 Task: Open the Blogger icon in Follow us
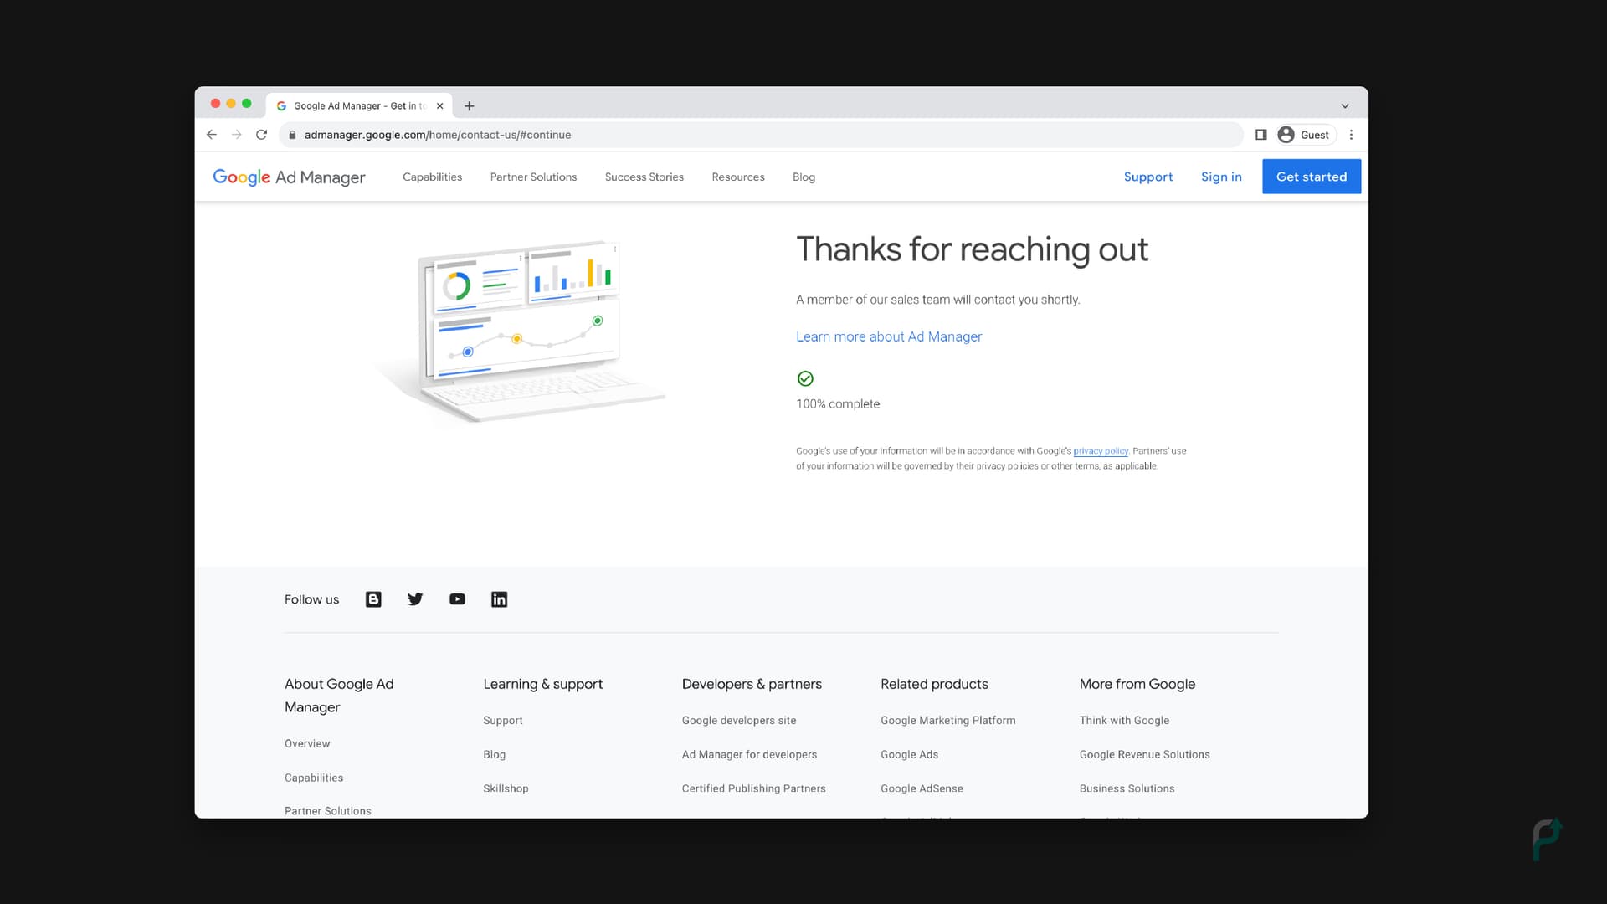(373, 599)
